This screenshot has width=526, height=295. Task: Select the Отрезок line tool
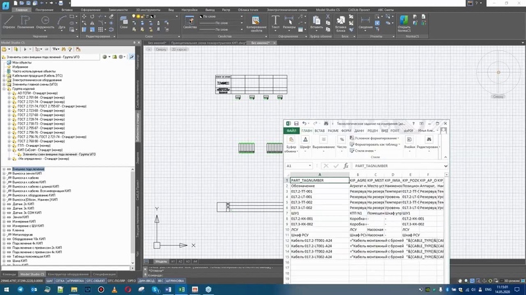click(x=9, y=22)
